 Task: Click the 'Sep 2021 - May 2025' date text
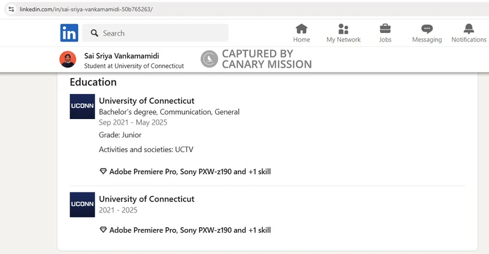[x=133, y=123]
